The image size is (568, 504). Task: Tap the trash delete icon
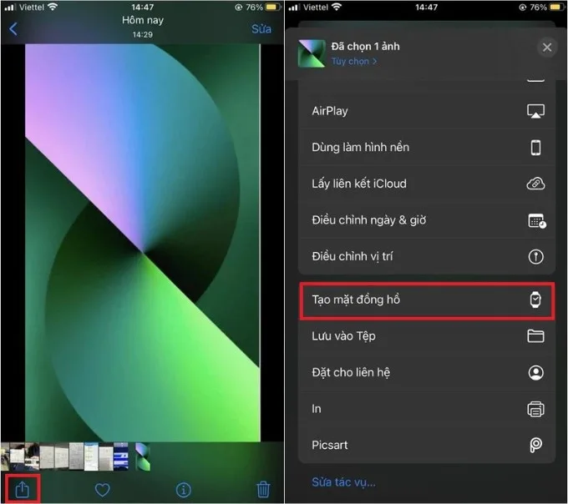[263, 489]
